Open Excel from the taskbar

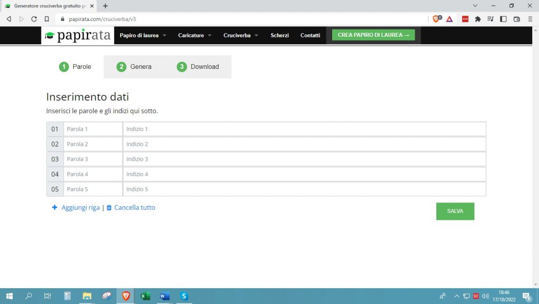point(145,296)
